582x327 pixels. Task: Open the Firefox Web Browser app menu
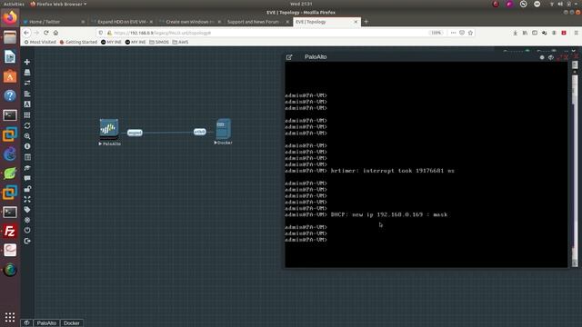[x=58, y=4]
